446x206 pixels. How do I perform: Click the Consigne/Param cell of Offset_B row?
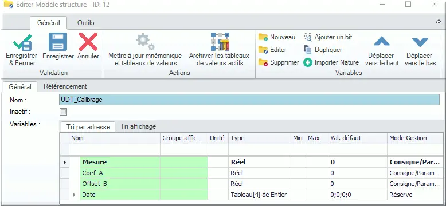tap(415, 184)
